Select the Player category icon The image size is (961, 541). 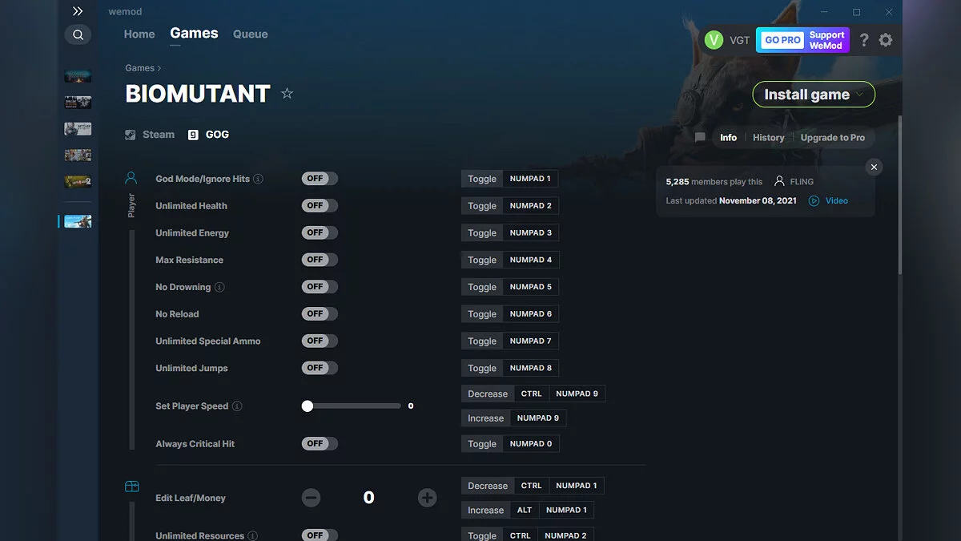[x=131, y=178]
